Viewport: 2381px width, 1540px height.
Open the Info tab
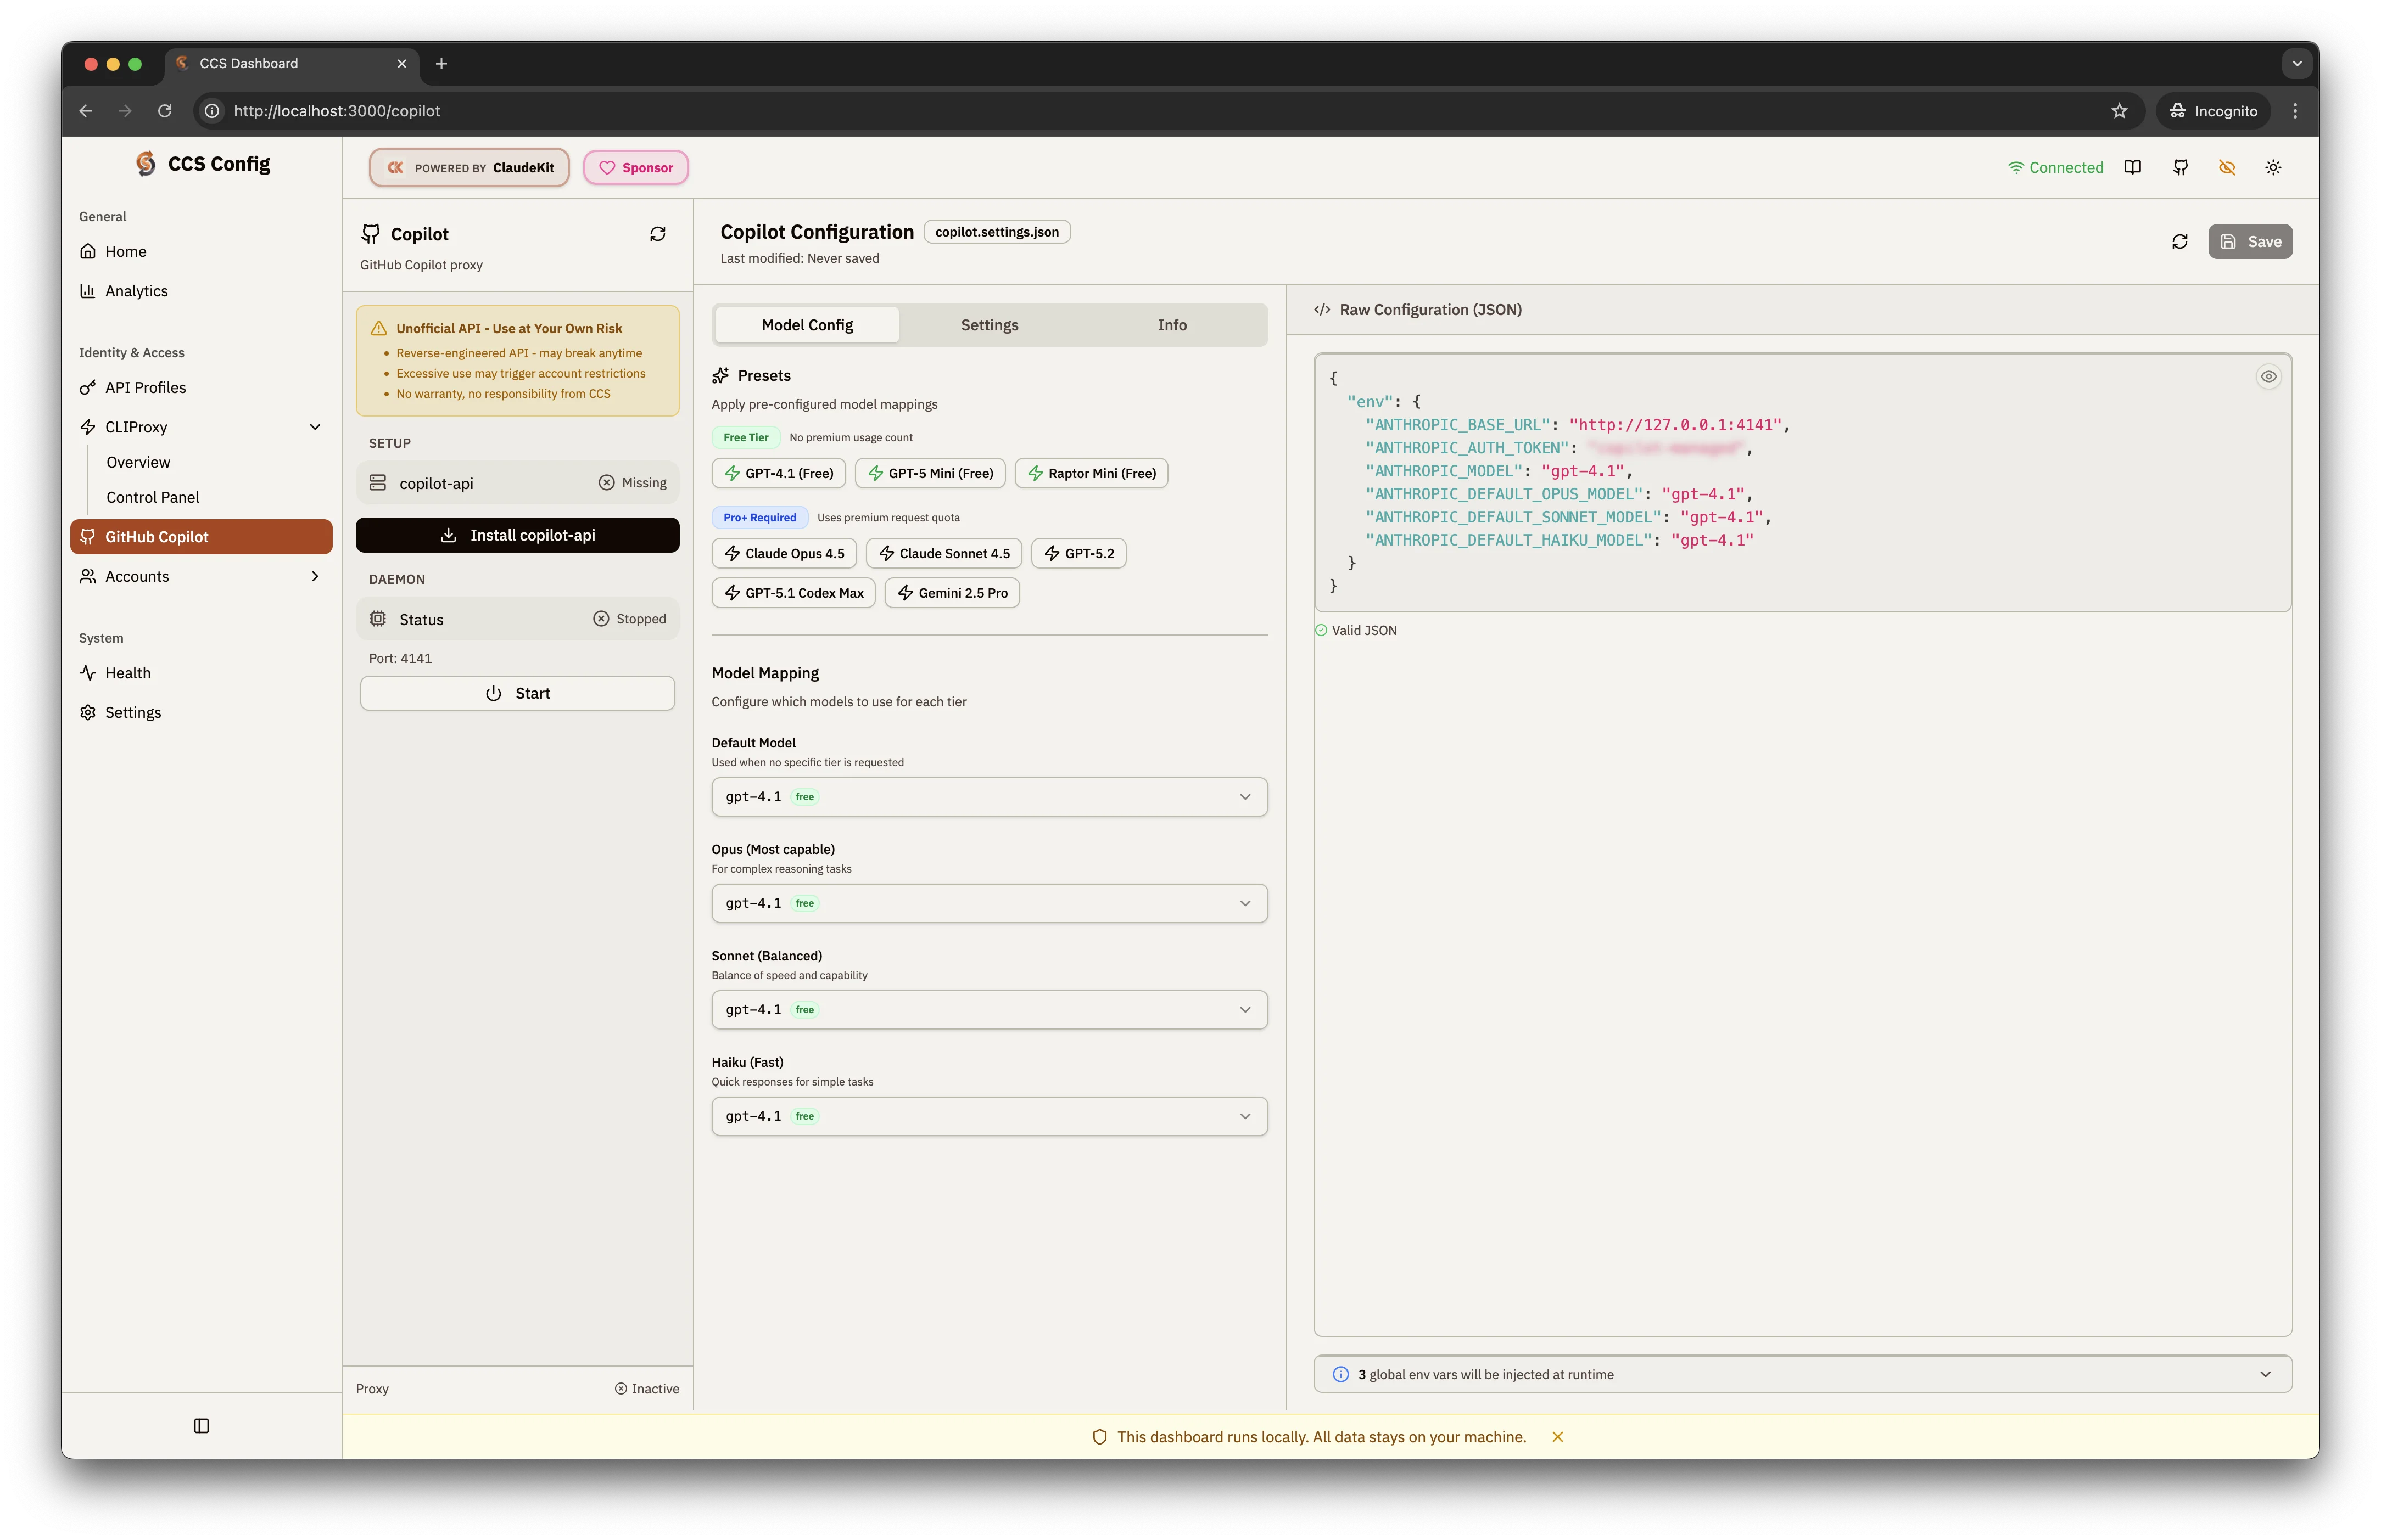pos(1171,324)
